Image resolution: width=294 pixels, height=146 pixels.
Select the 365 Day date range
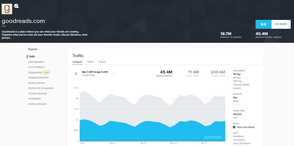pos(237,81)
